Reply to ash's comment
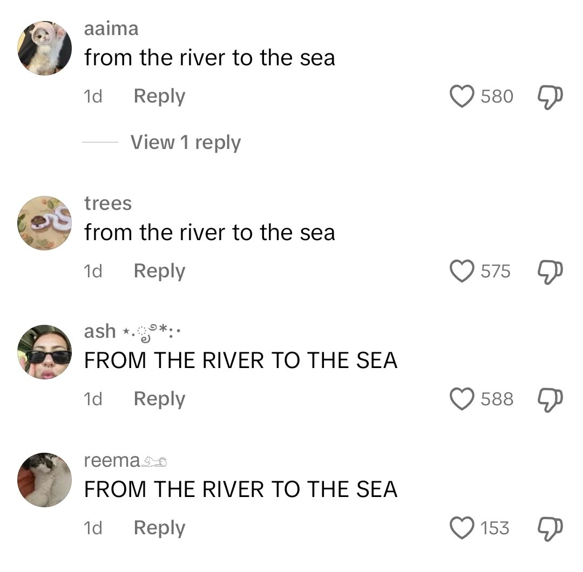Image resolution: width=583 pixels, height=572 pixels. (159, 399)
